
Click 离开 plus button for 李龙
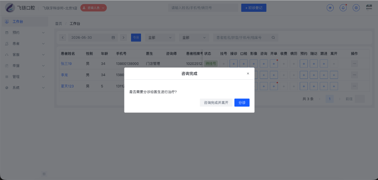[334, 75]
